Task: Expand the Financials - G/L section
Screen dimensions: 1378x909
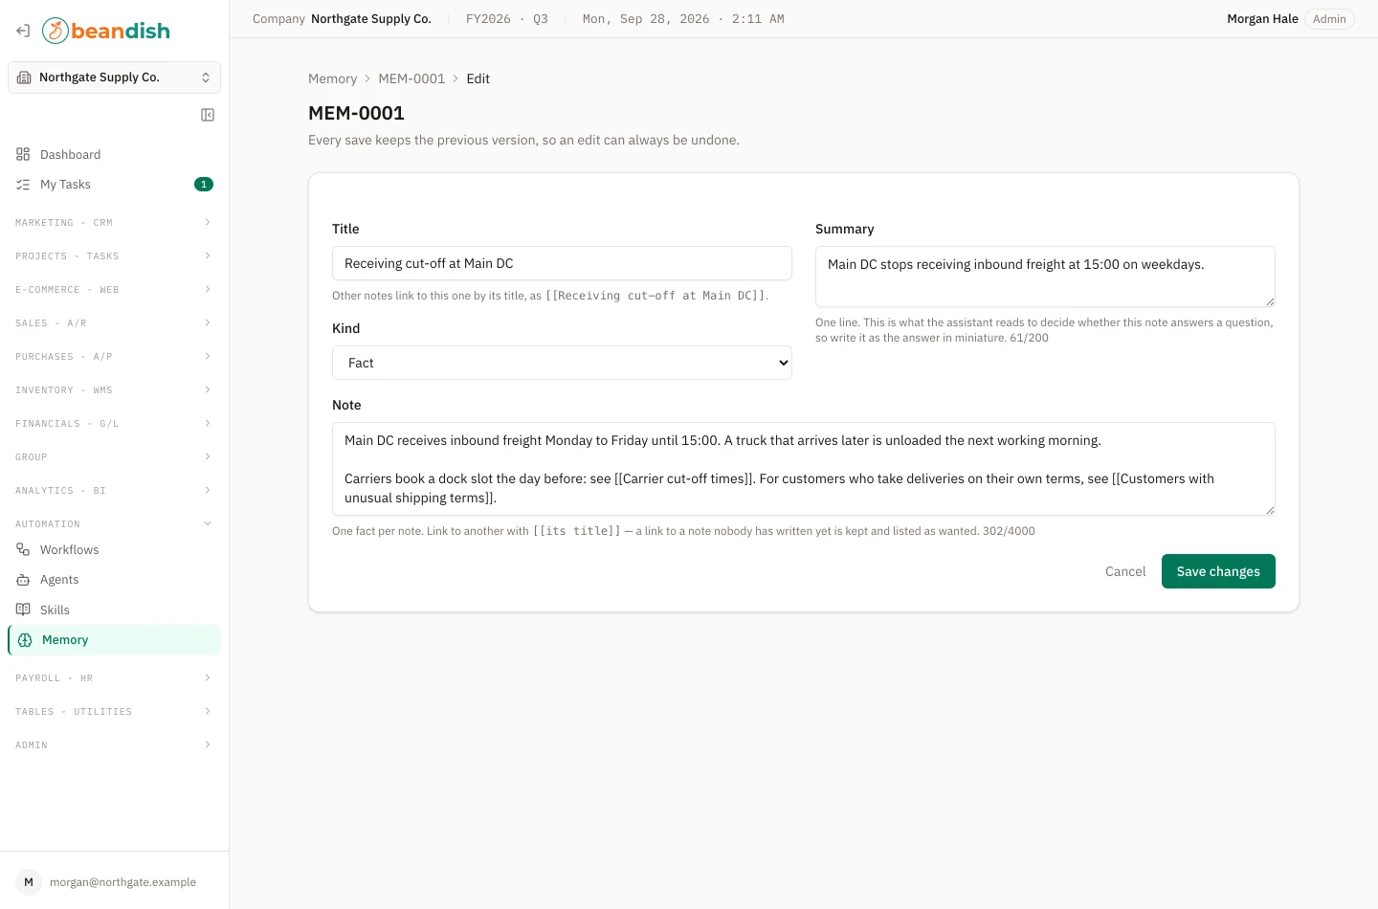Action: (114, 423)
